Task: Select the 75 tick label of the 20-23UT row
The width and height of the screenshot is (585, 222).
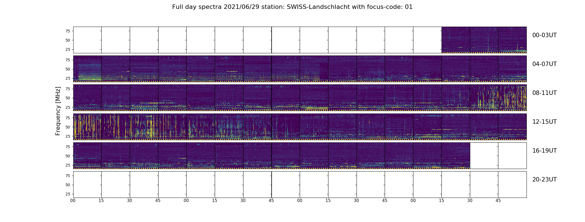Action: point(67,176)
